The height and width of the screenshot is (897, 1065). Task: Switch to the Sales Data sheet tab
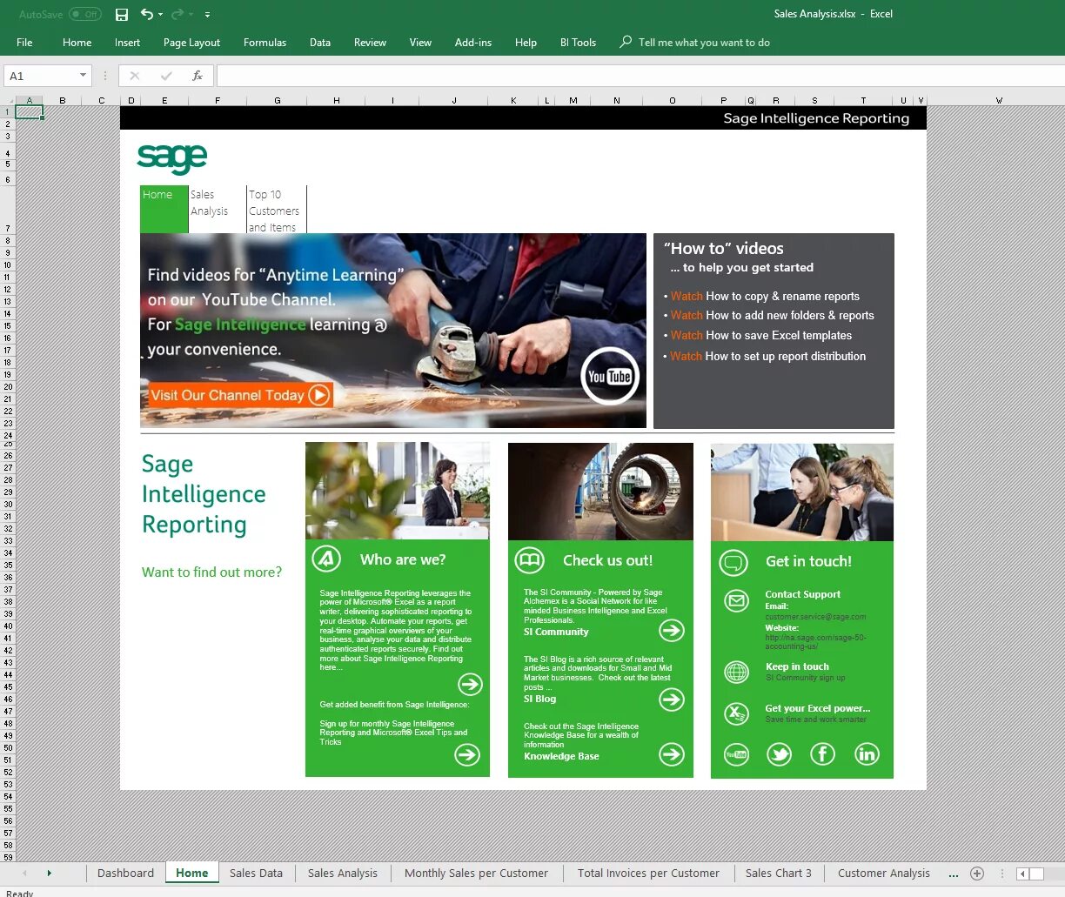coord(256,873)
